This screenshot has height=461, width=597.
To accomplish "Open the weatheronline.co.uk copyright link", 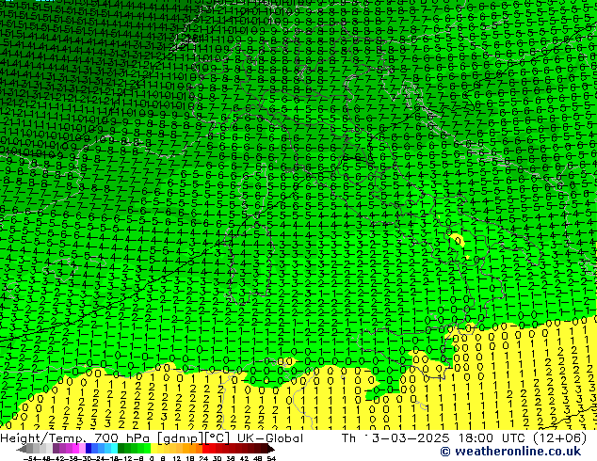I will pos(510,452).
